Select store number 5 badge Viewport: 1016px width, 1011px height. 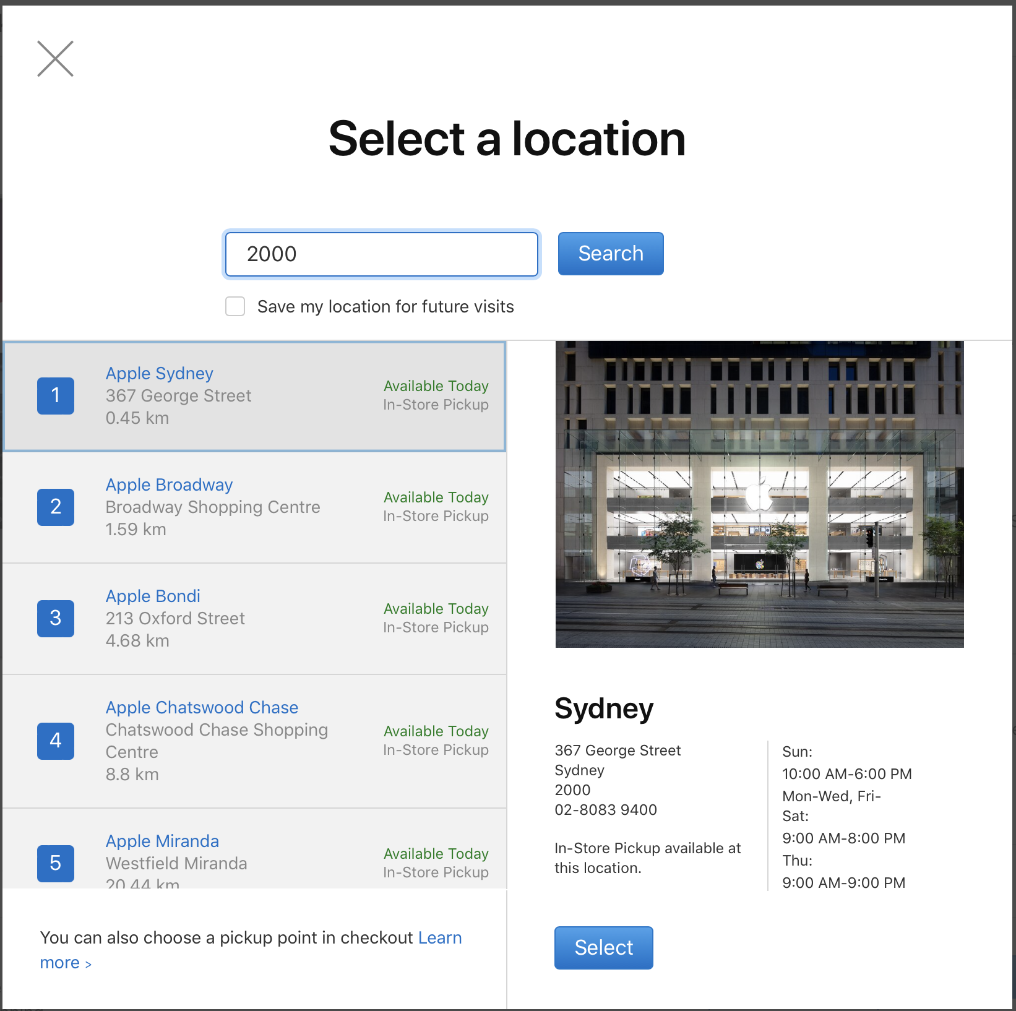tap(56, 864)
